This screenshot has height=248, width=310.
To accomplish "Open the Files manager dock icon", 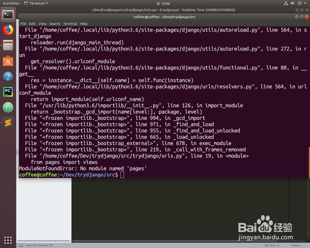I will [8, 45].
